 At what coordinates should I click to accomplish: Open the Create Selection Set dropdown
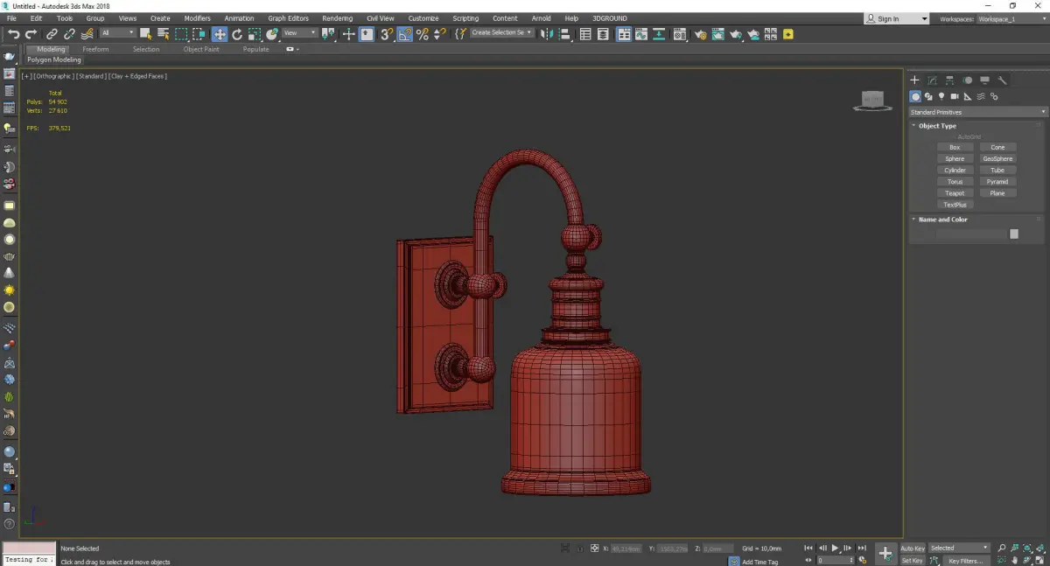[x=502, y=33]
